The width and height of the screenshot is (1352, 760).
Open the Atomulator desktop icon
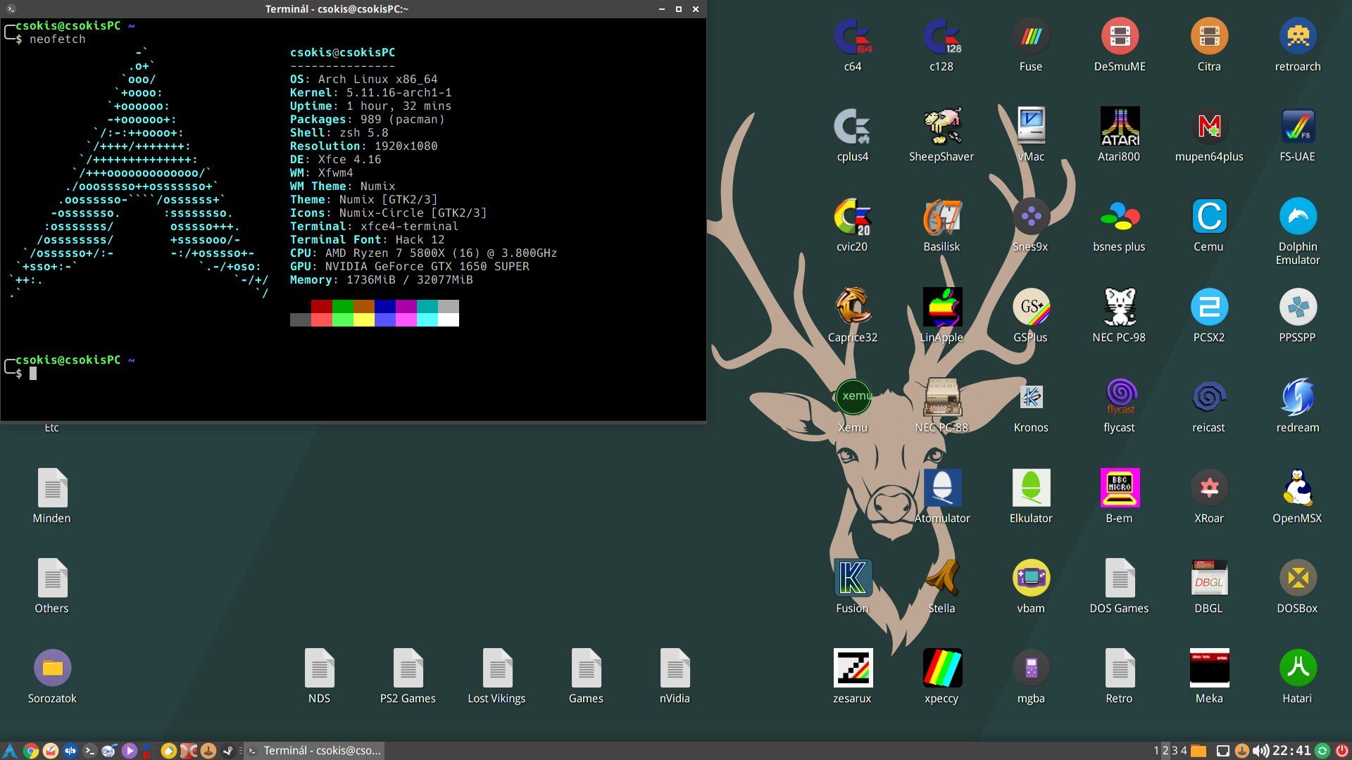941,488
